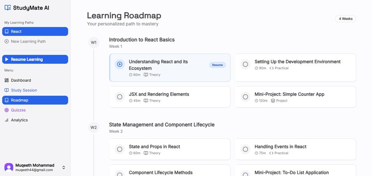This screenshot has width=372, height=176.
Task: Click the StudyMate AI logo icon
Action: [x=7, y=7]
